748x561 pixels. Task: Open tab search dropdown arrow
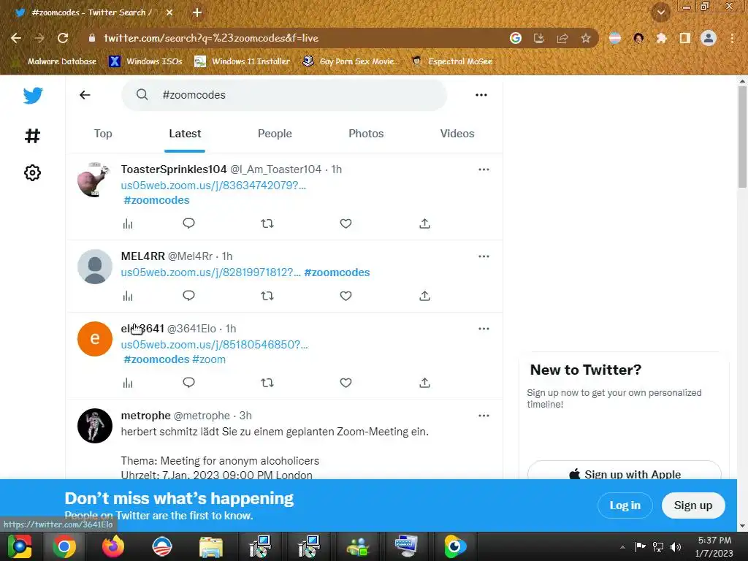661,12
